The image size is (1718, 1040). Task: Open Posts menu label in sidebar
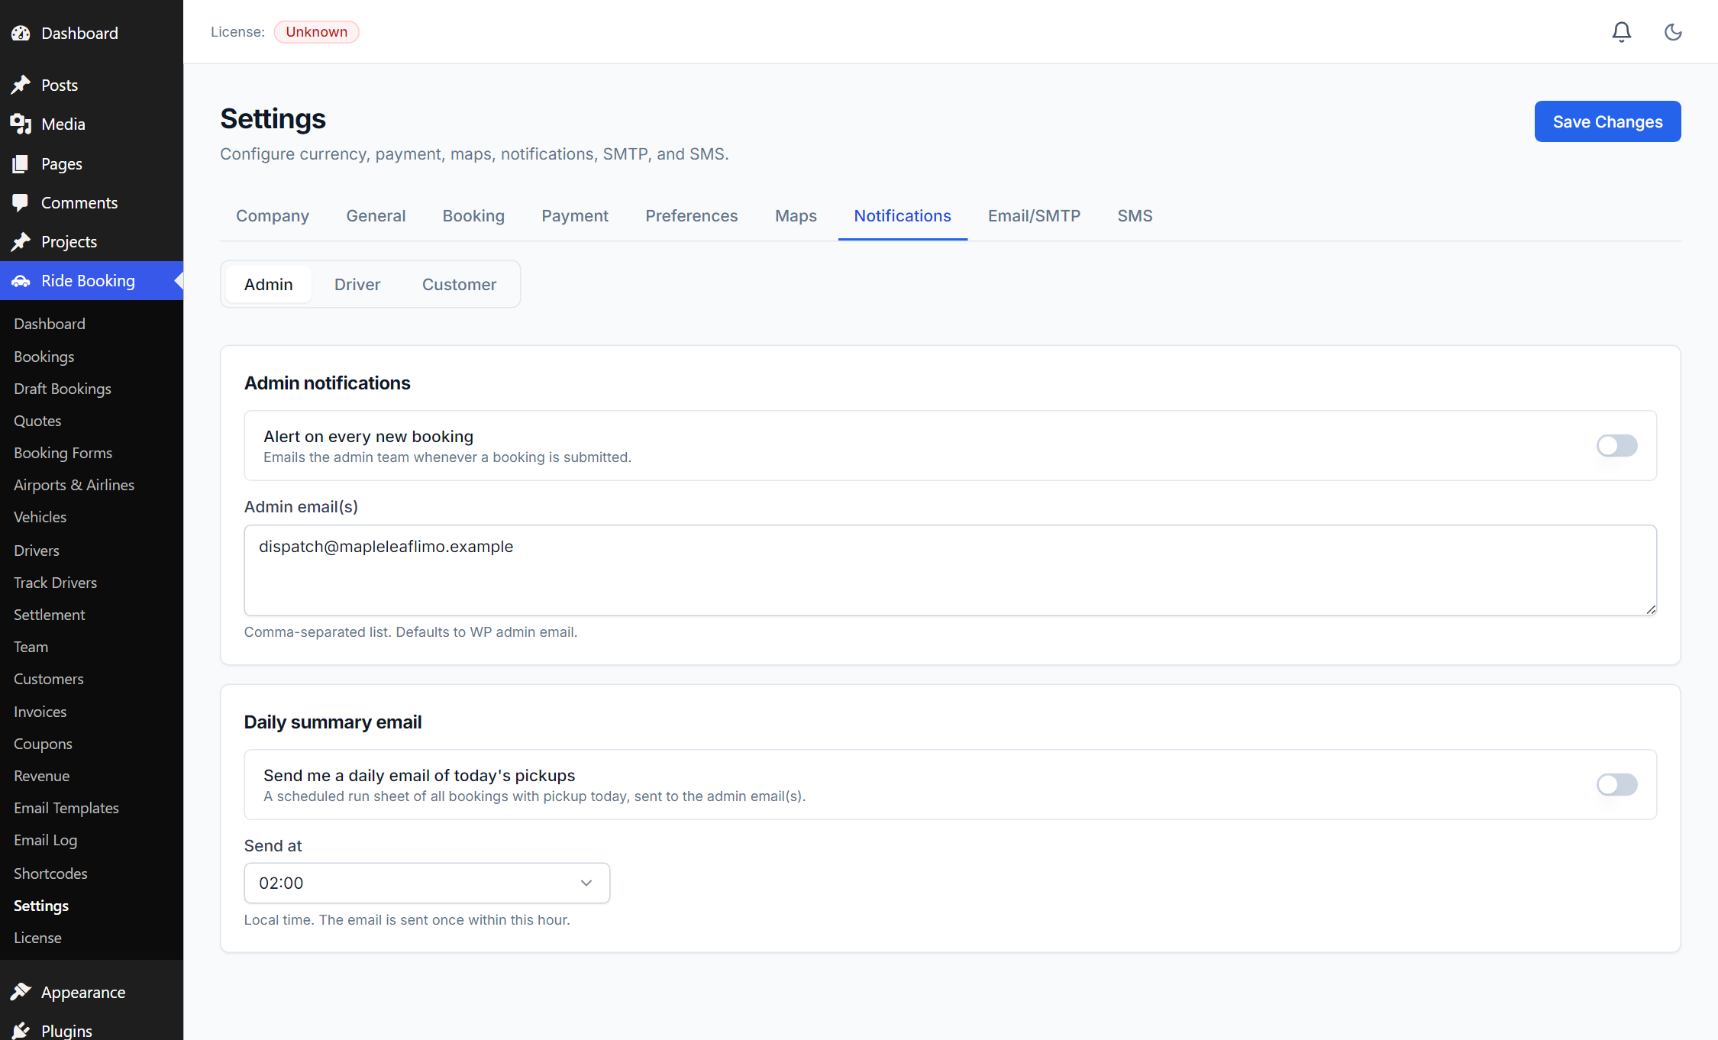tap(60, 86)
